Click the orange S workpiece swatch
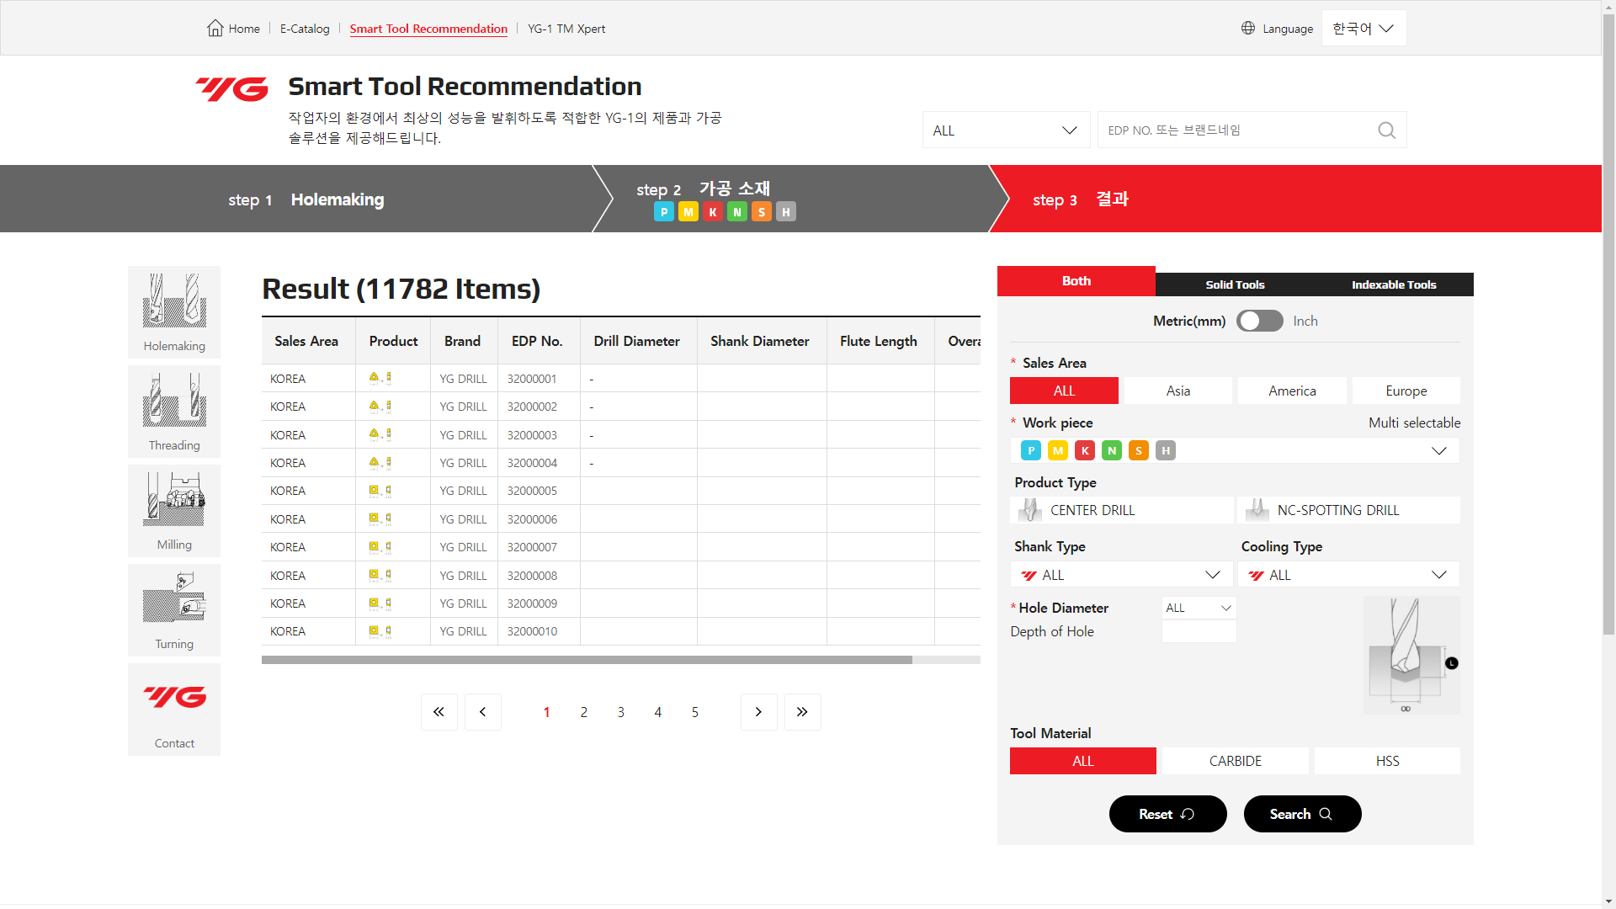 1139,450
